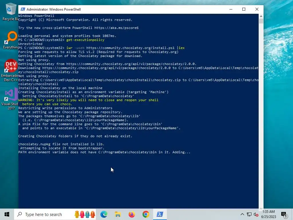Click the 'Unrestricted' output line
Screen dimensions: 293x220
[x=30, y=44]
